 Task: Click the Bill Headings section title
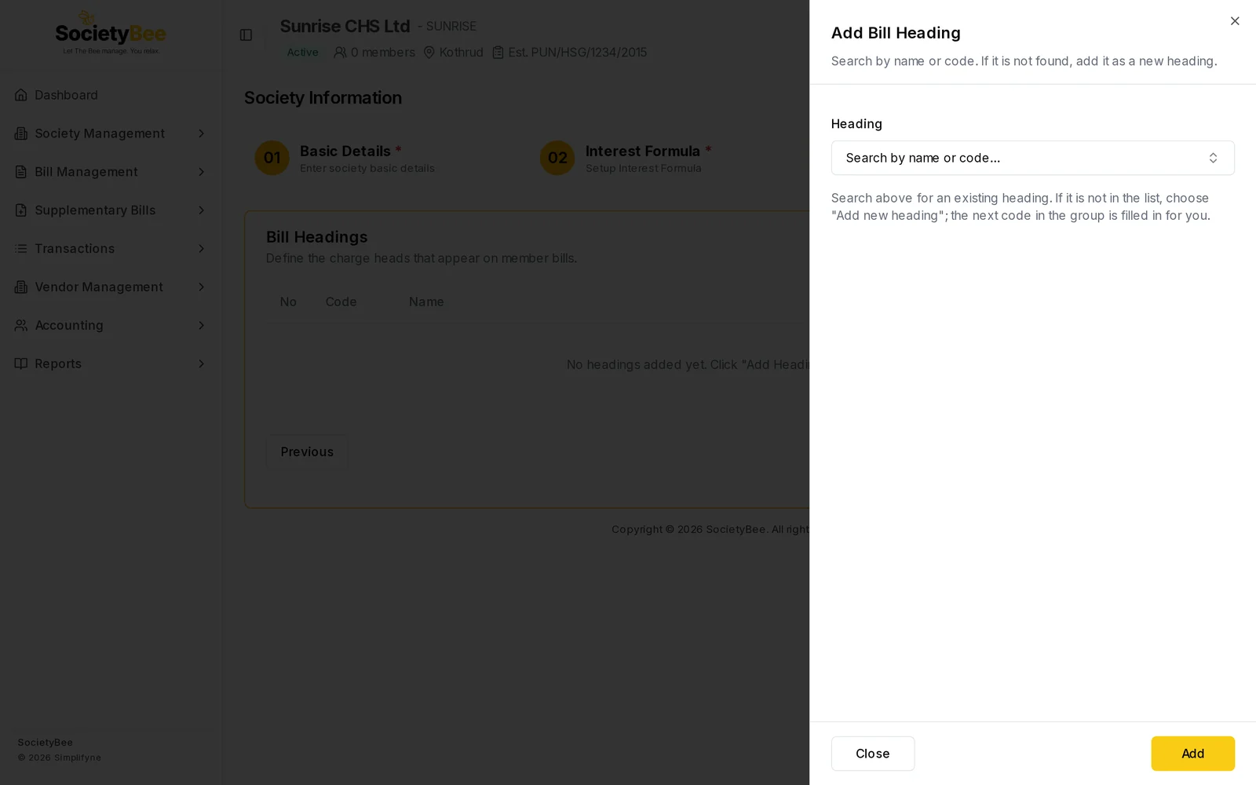coord(316,237)
